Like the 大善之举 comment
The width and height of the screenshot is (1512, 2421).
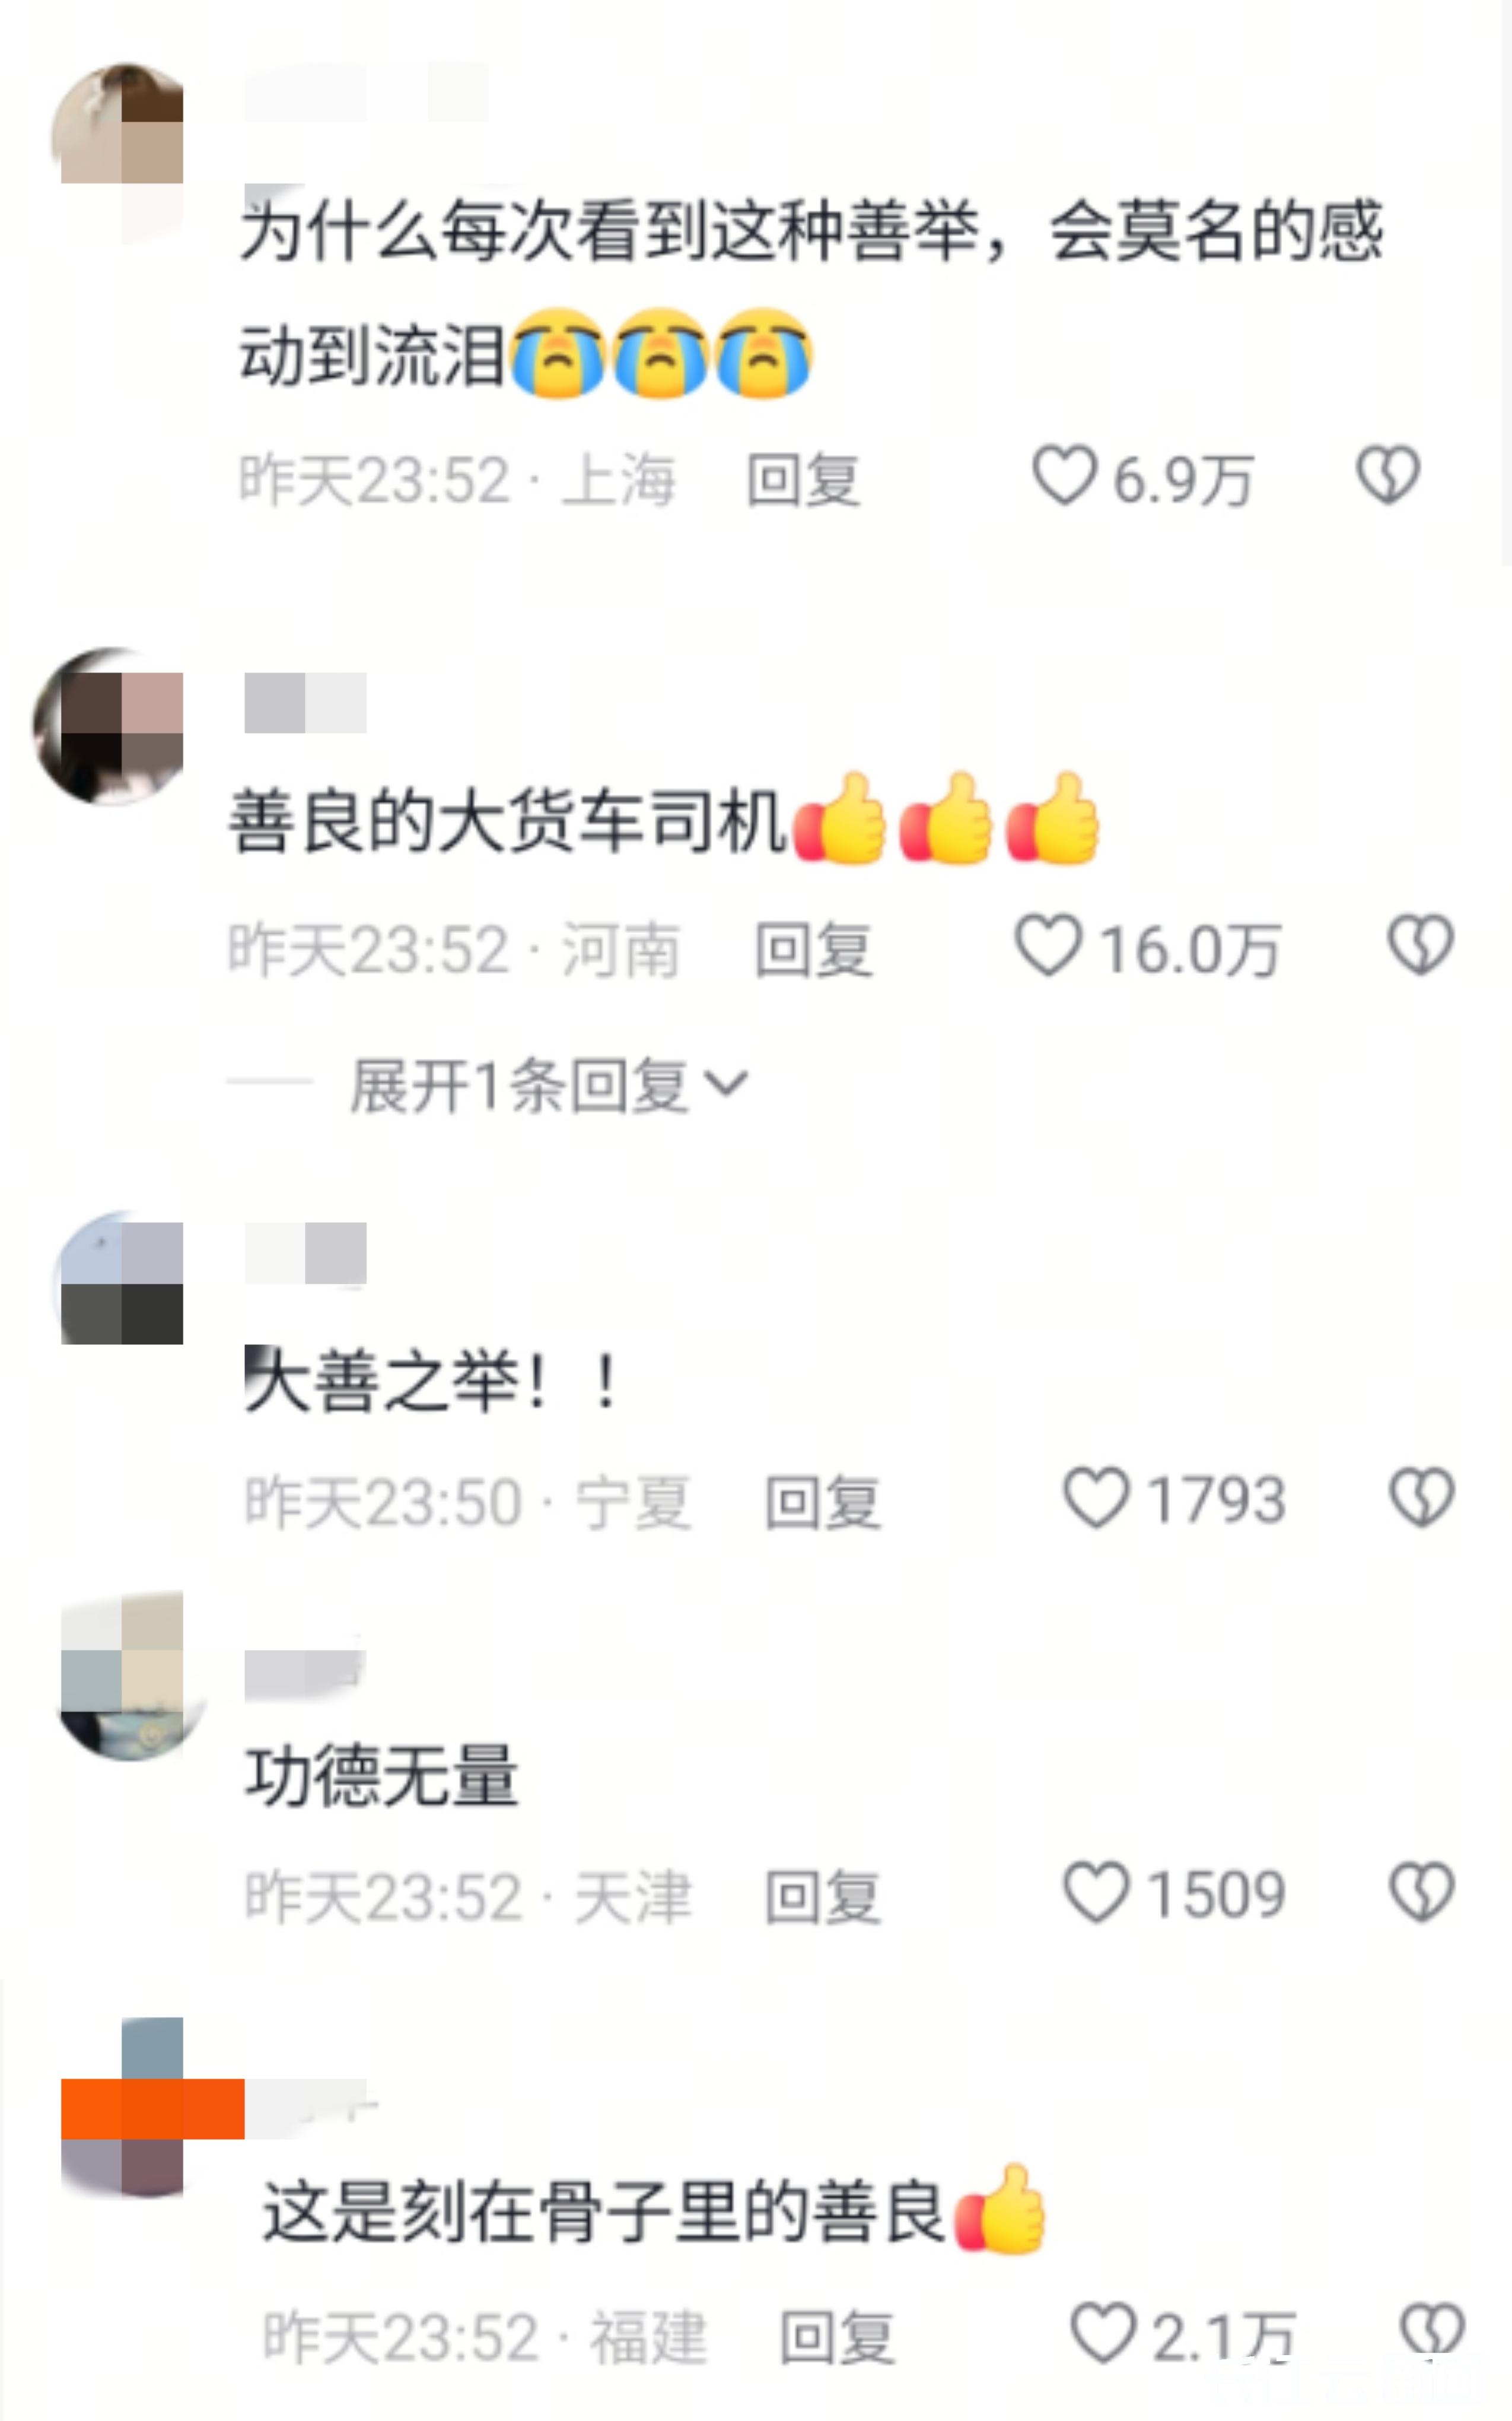1096,1497
